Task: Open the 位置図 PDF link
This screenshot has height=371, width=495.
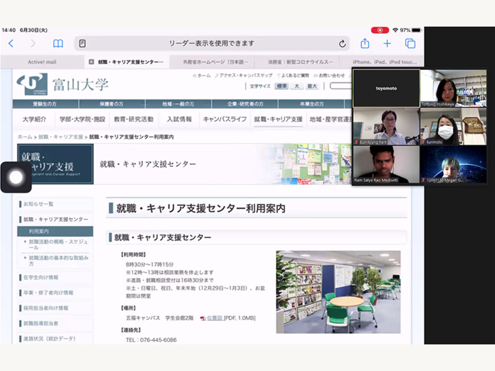Action: [215, 318]
